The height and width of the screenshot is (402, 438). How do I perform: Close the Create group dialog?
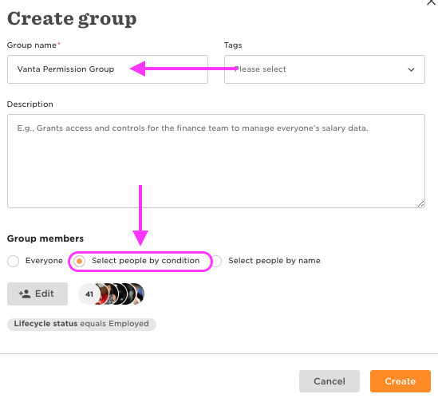431,2
